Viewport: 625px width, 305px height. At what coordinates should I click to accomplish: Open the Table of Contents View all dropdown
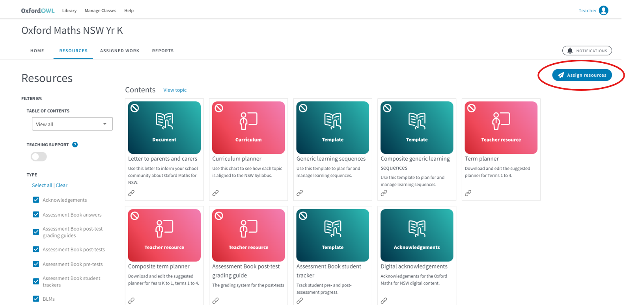click(72, 124)
